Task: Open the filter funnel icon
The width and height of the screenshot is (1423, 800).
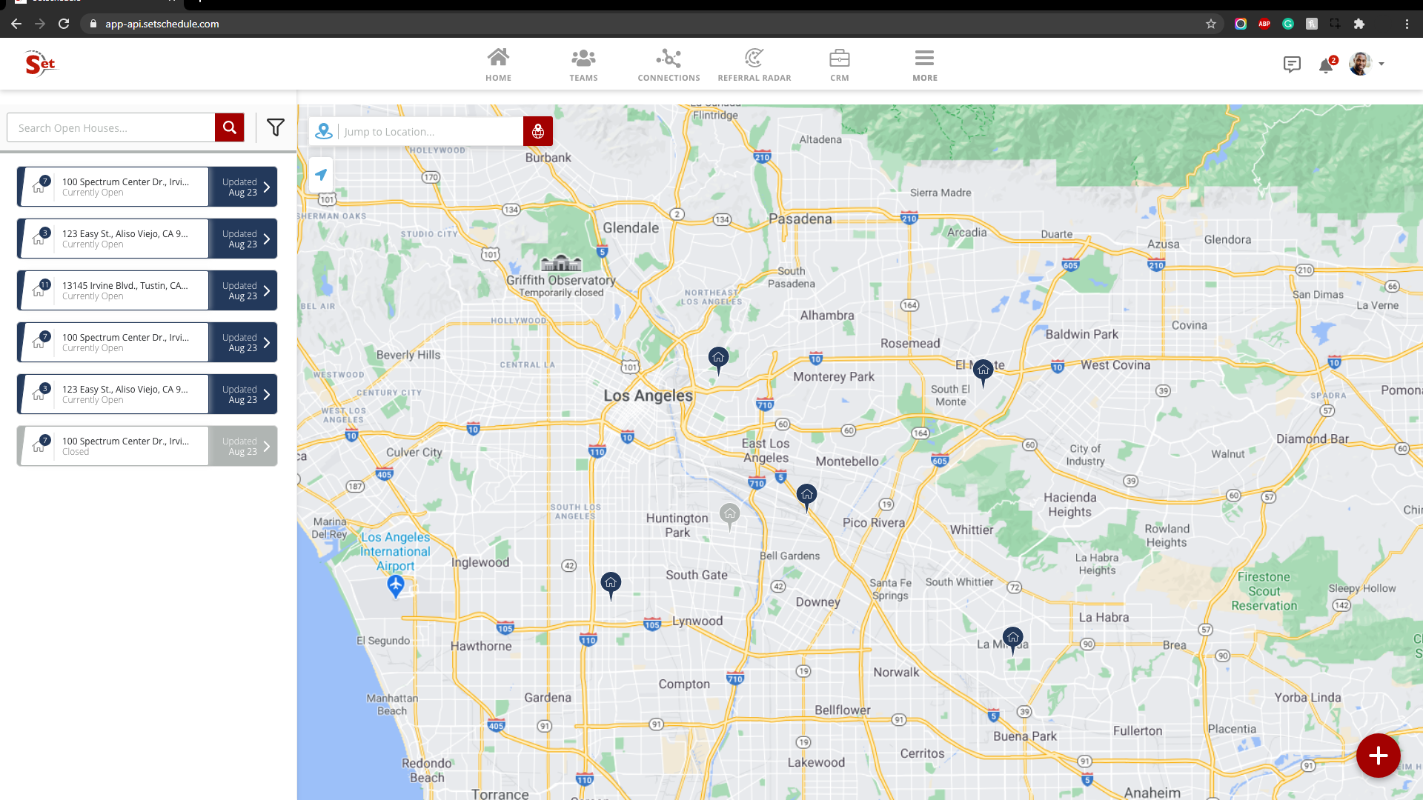Action: point(276,127)
